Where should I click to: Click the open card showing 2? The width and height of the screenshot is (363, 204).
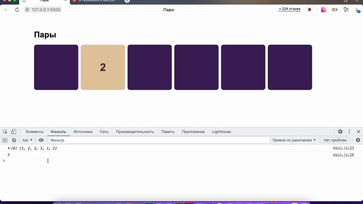pos(103,67)
